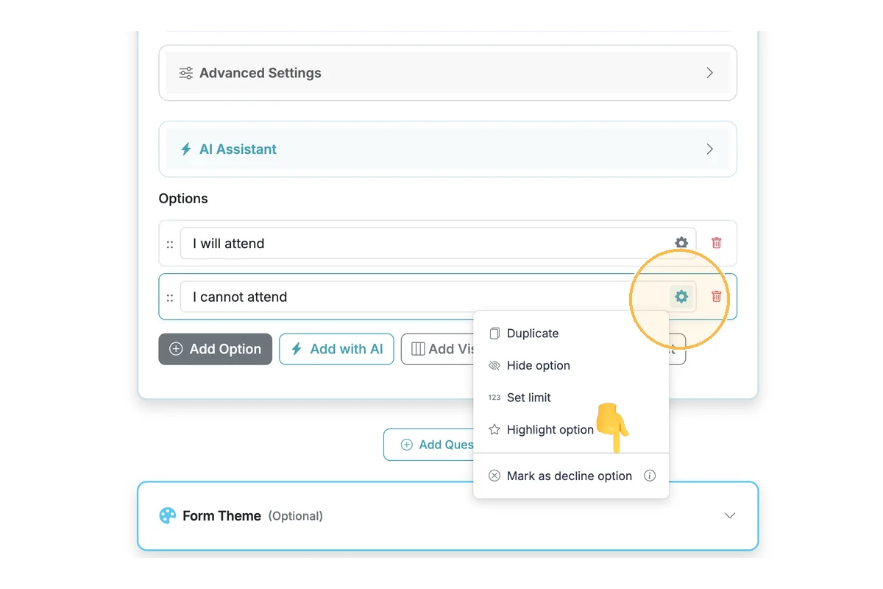883x589 pixels.
Task: Delete the "I will attend" option
Action: pos(716,243)
